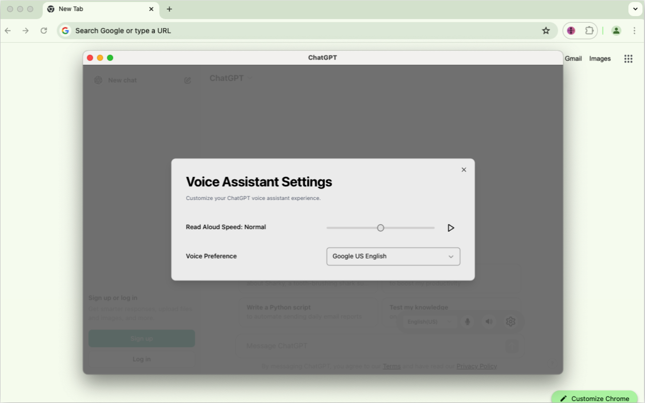Viewport: 645px width, 403px height.
Task: Open a new tab with plus button
Action: [x=169, y=9]
